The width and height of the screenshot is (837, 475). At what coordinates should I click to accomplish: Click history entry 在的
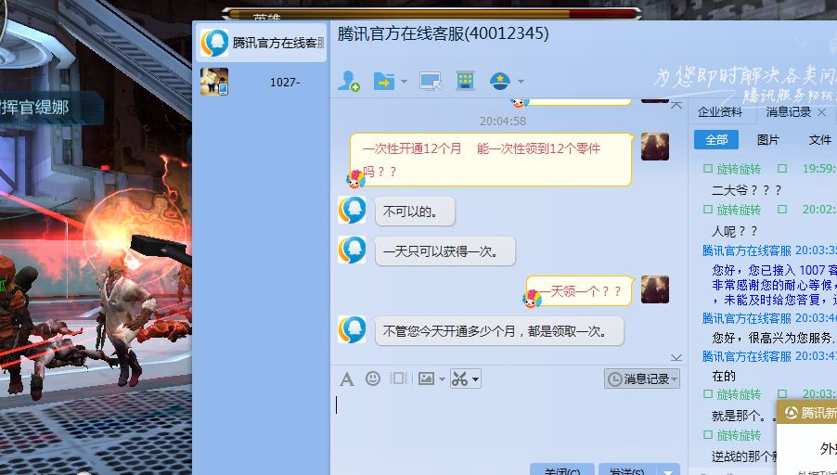[x=724, y=376]
